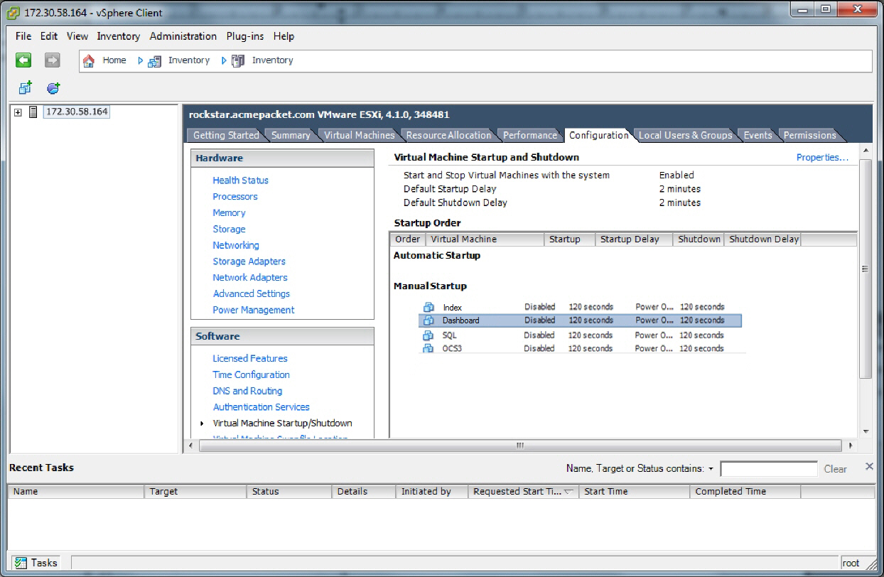
Task: Open Networking hardware link
Action: pos(236,245)
